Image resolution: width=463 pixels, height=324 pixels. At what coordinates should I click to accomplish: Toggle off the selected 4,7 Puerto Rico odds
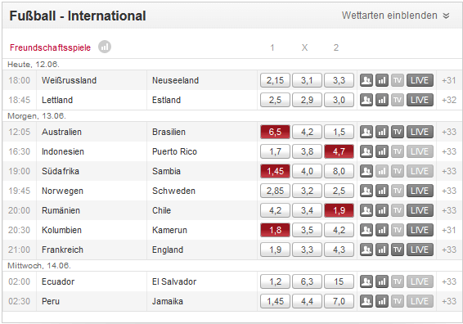(x=339, y=151)
